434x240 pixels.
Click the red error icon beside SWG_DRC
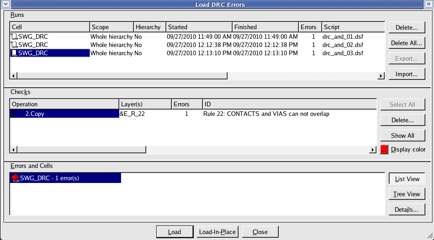pos(15,178)
